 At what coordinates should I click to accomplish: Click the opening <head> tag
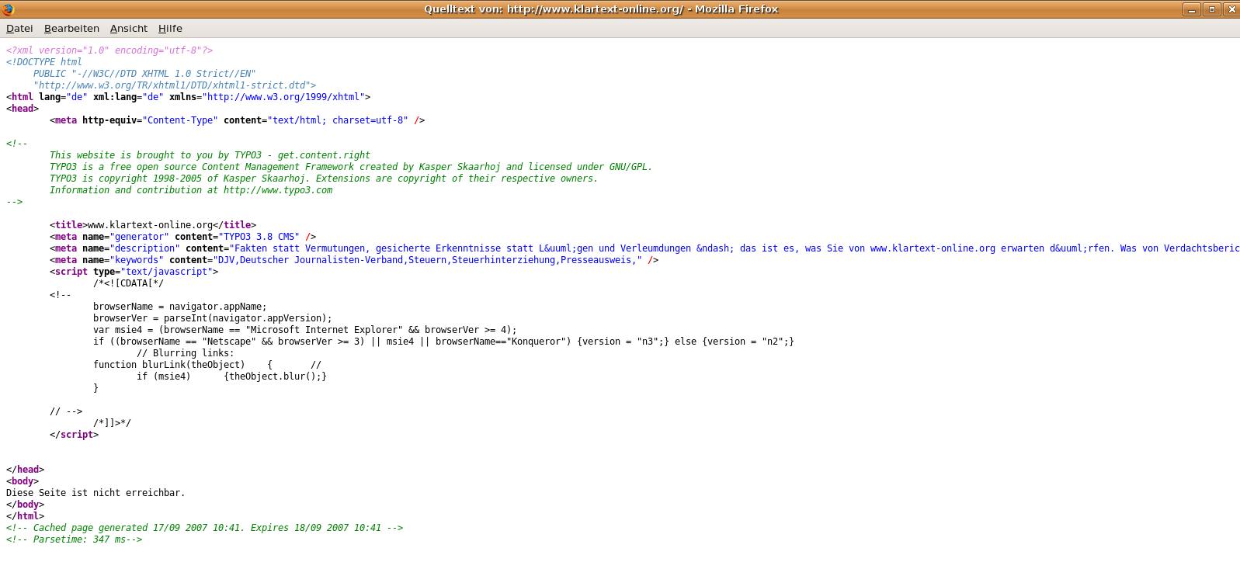pyautogui.click(x=23, y=109)
